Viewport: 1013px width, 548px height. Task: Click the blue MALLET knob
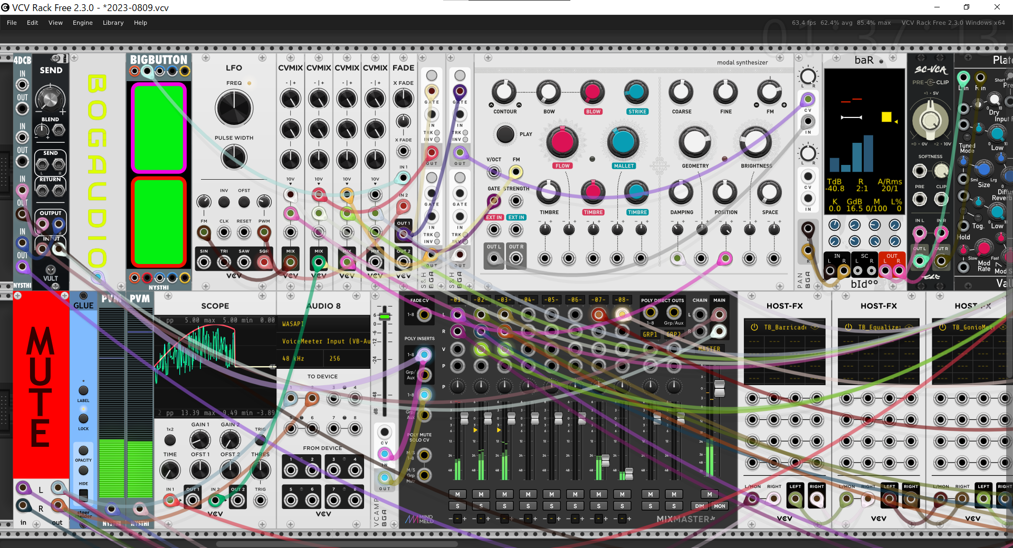pos(623,142)
